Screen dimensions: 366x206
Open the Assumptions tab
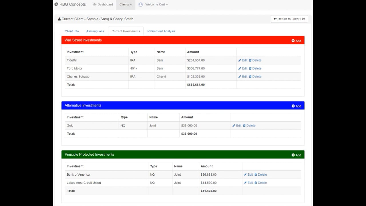(x=95, y=31)
